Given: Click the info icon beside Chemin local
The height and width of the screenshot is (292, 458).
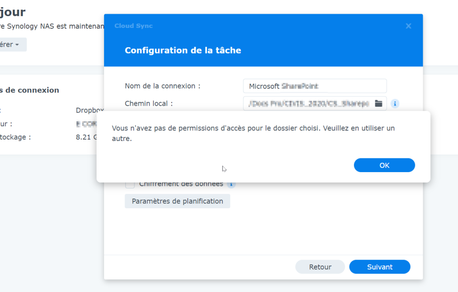Looking at the screenshot, I should coord(395,103).
